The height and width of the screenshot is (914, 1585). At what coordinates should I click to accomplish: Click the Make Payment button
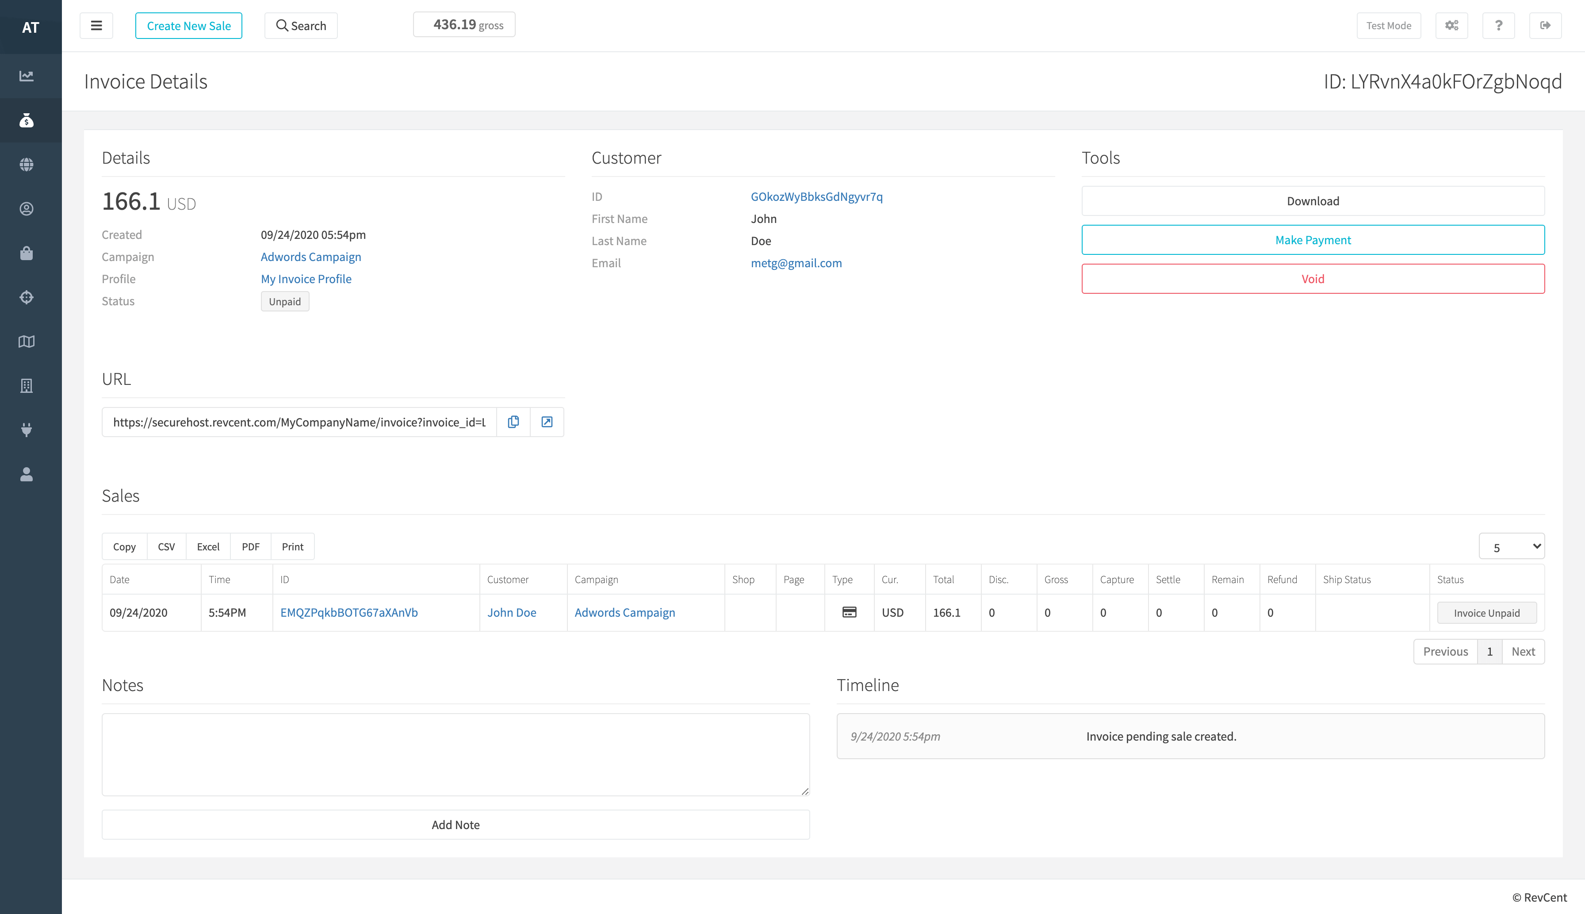[x=1312, y=240]
